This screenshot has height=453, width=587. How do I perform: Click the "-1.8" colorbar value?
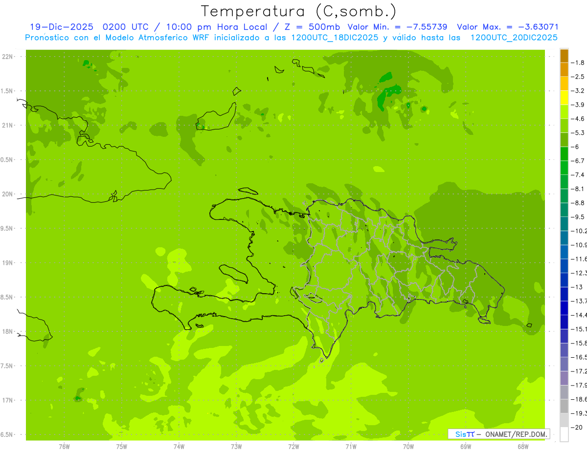click(x=578, y=63)
